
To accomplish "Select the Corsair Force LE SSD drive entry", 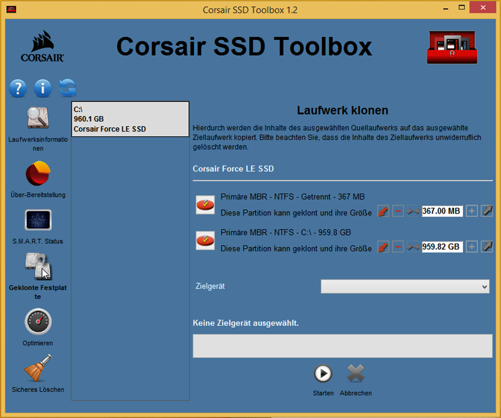I will click(130, 119).
